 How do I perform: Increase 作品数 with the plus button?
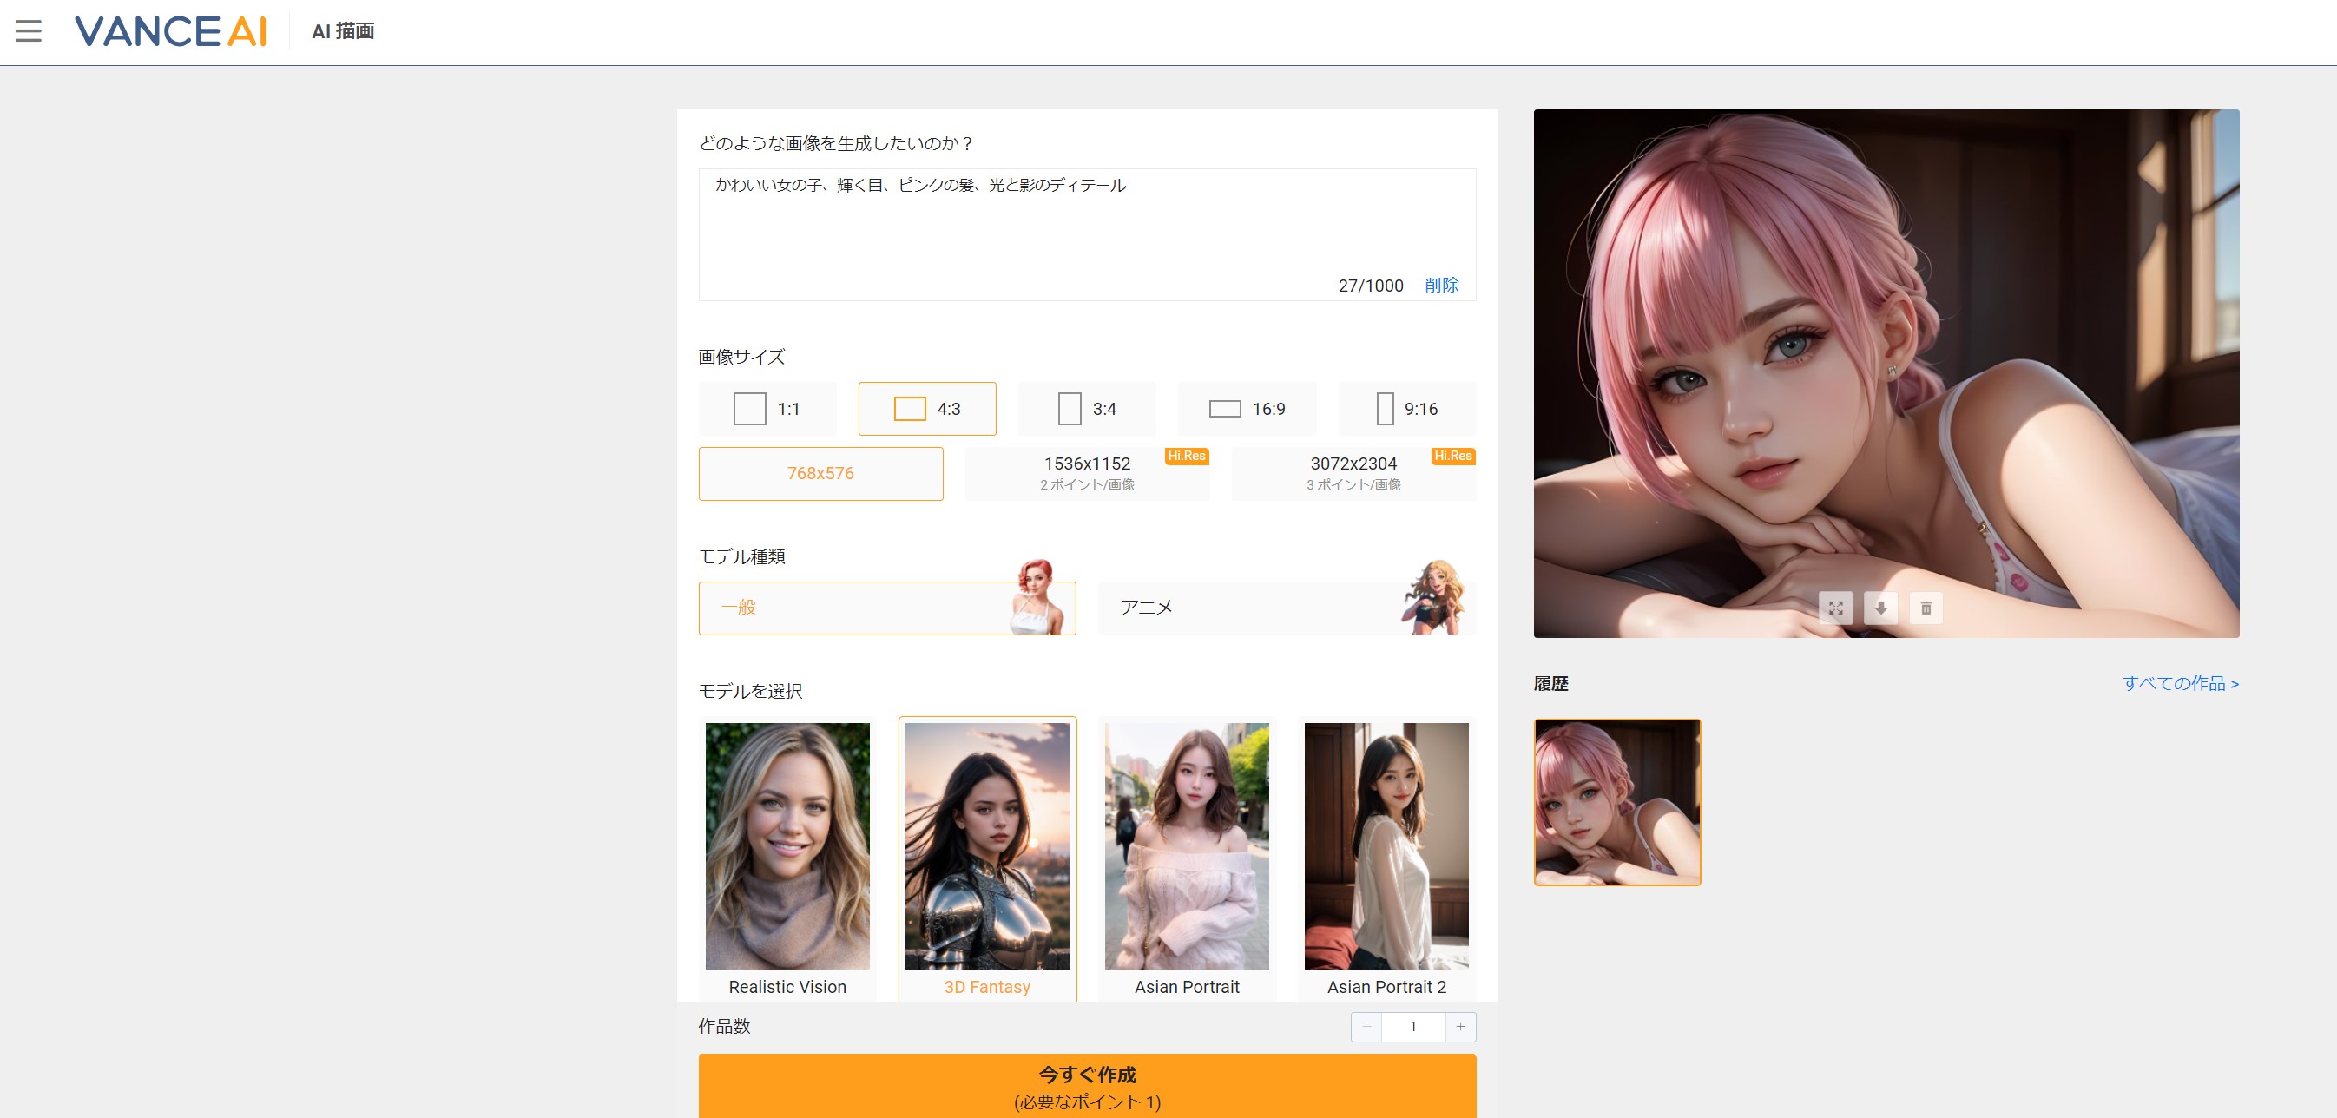tap(1459, 1026)
